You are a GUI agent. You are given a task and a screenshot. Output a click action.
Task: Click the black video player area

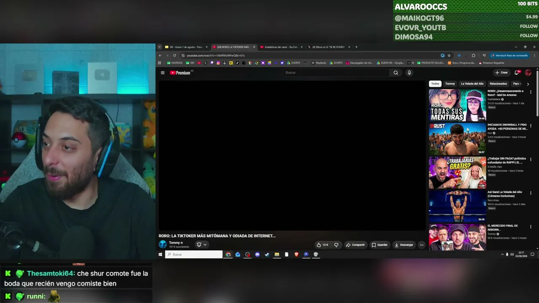coord(292,155)
